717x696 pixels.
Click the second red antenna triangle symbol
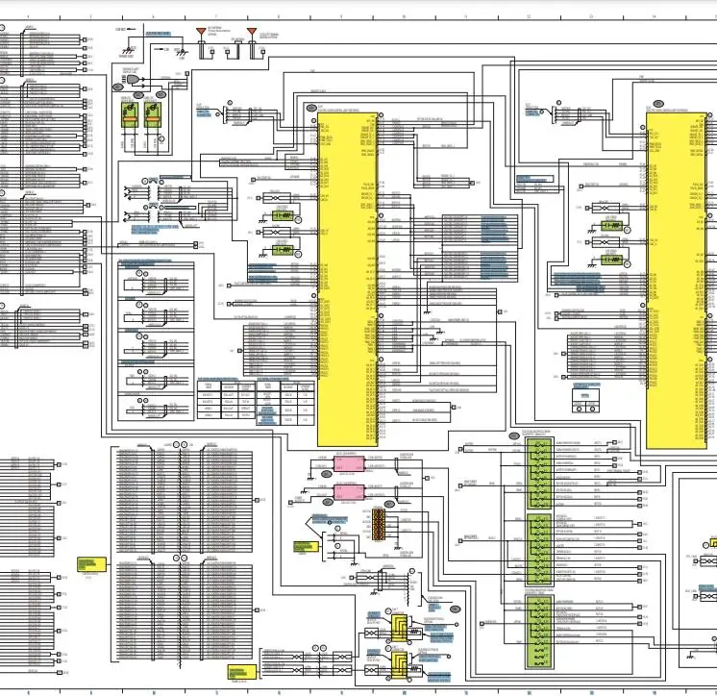coord(252,31)
